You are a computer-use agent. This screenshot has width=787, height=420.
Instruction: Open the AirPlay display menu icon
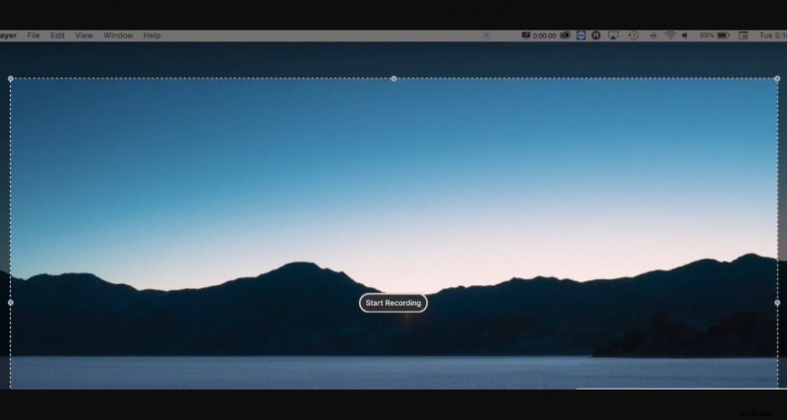613,35
